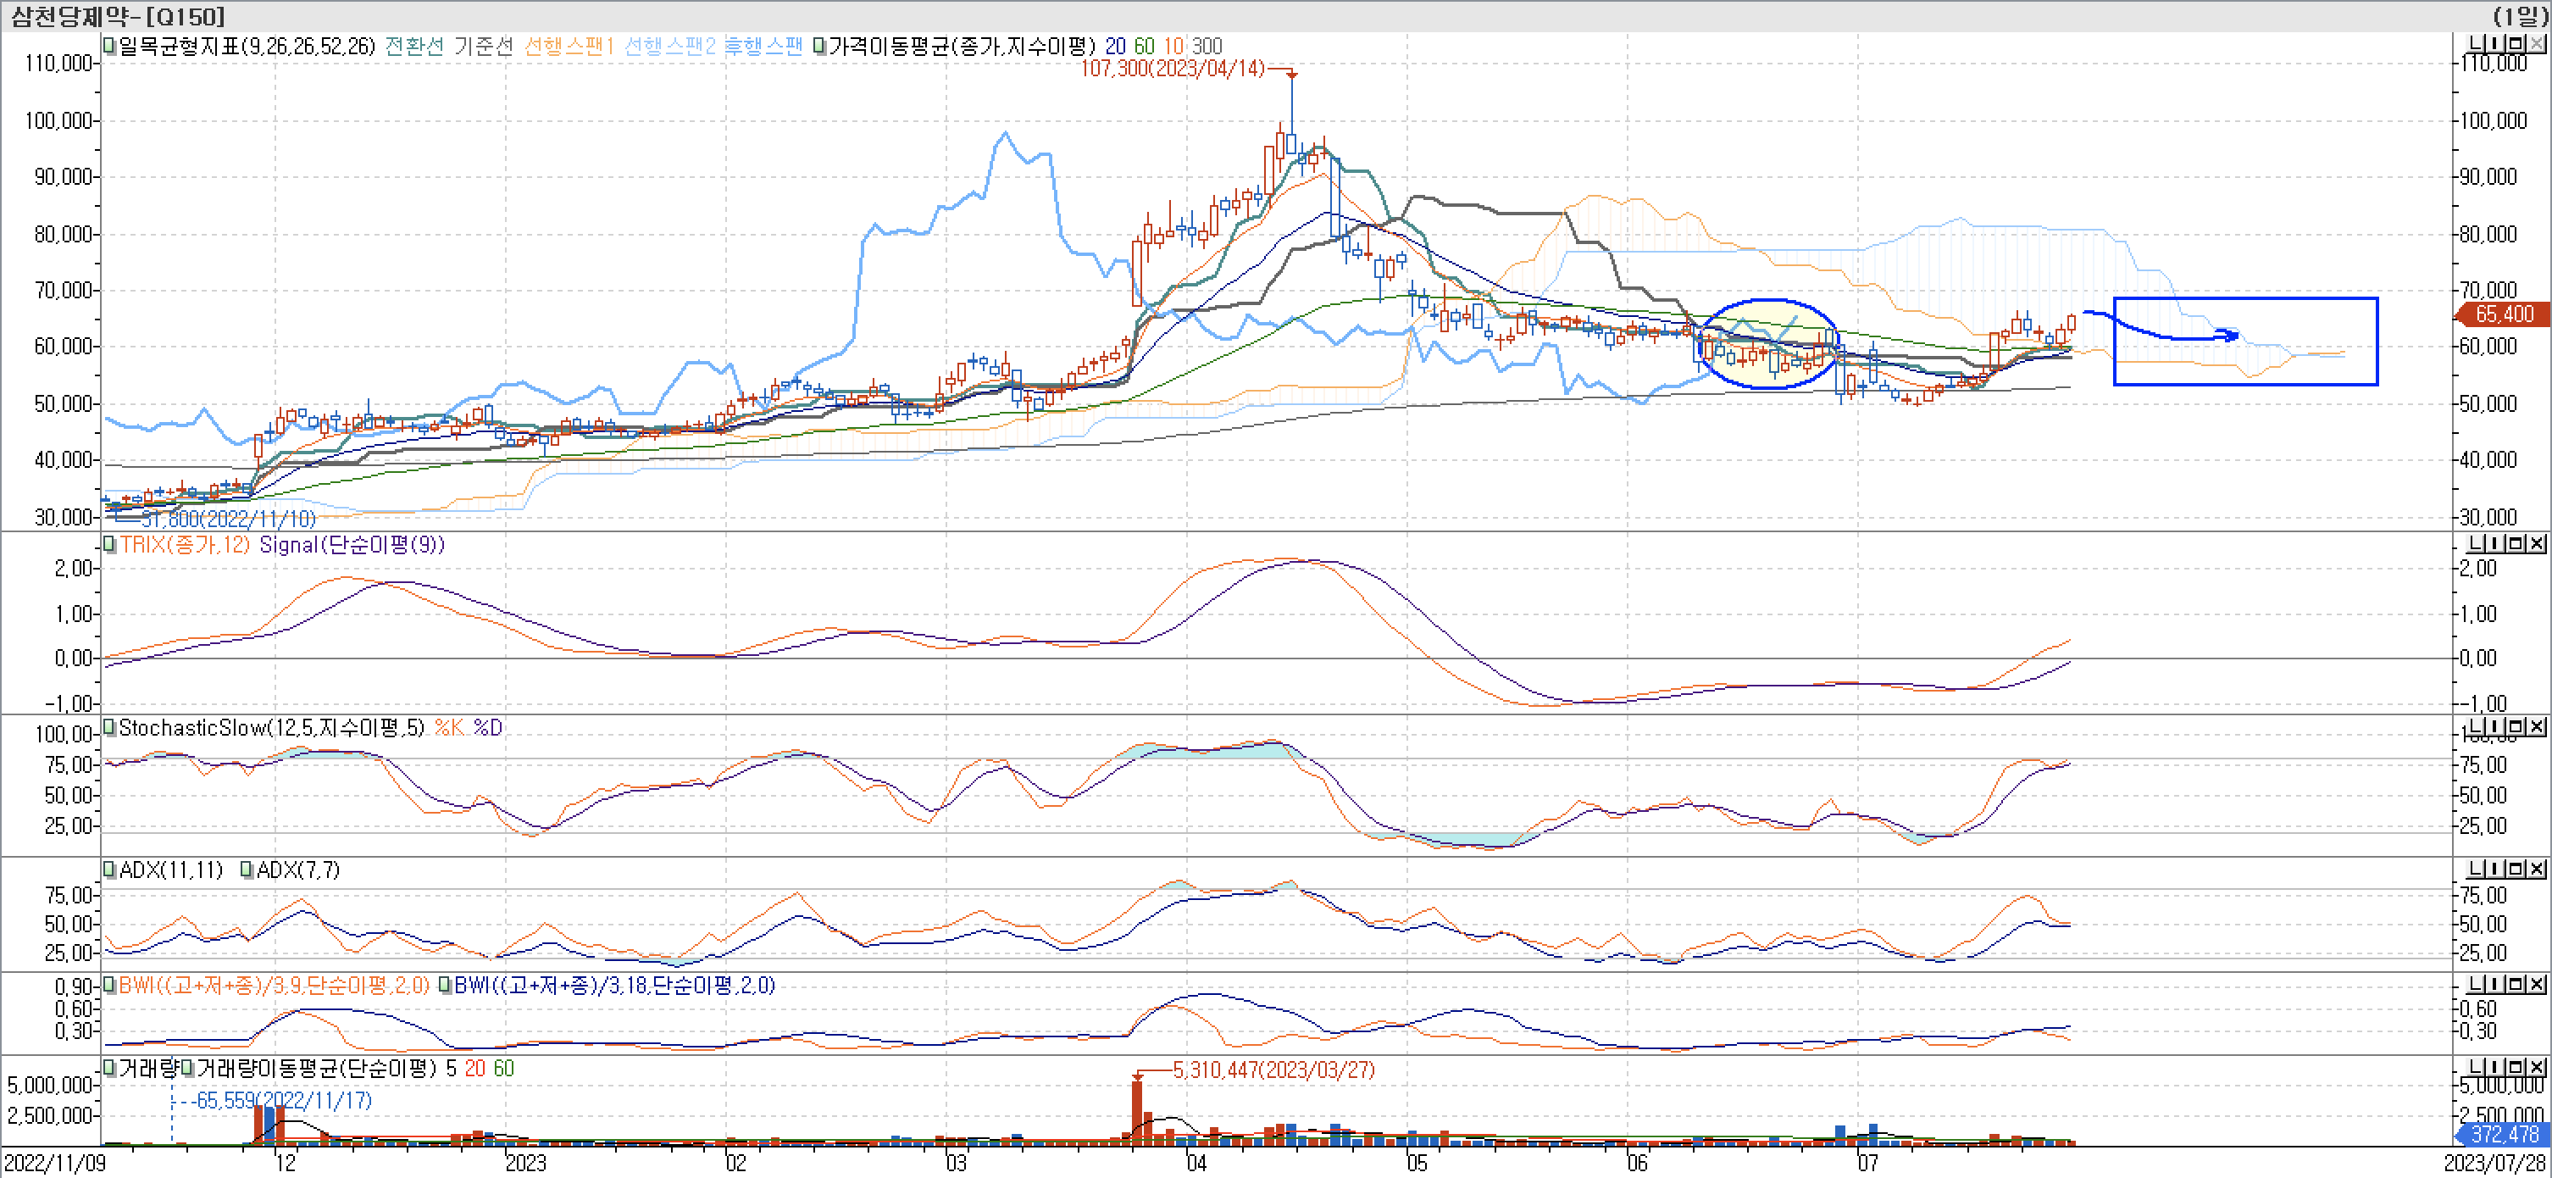Select the TRIX(종가,12) indicator label
Viewport: 2552px width, 1178px height.
click(184, 545)
